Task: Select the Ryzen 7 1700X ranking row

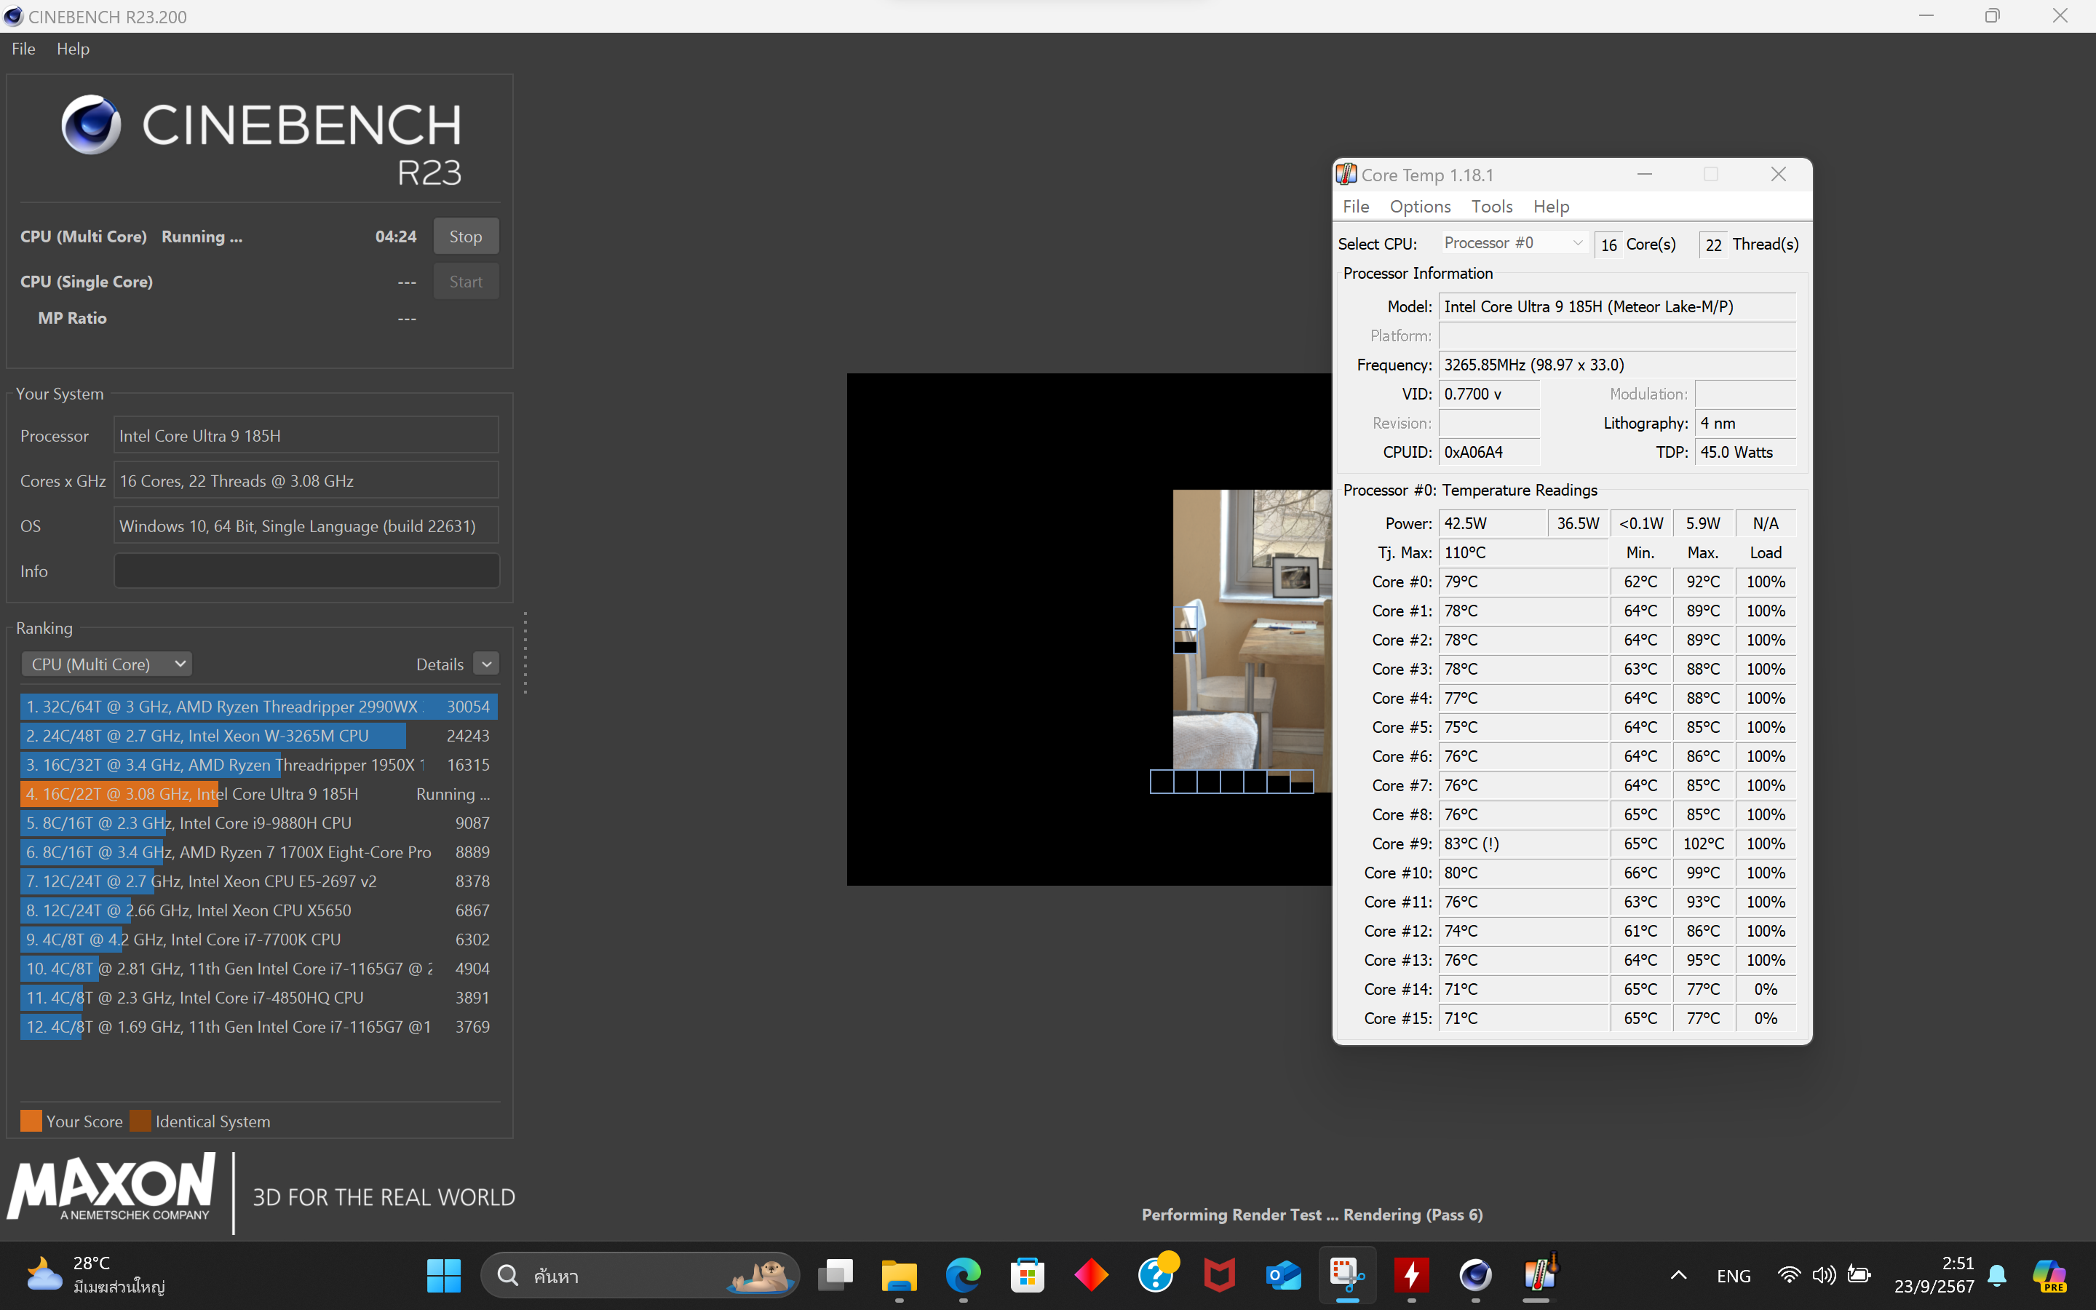Action: pos(258,852)
